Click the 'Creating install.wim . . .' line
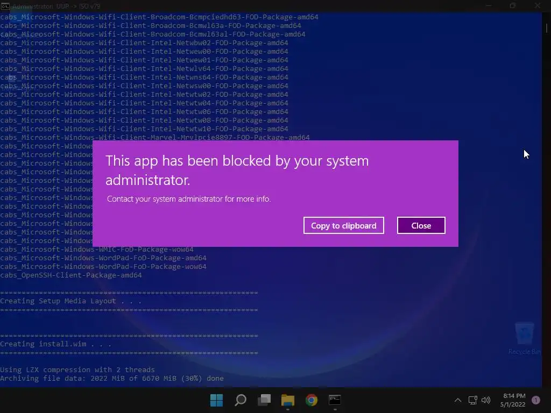551x413 pixels. (x=55, y=344)
